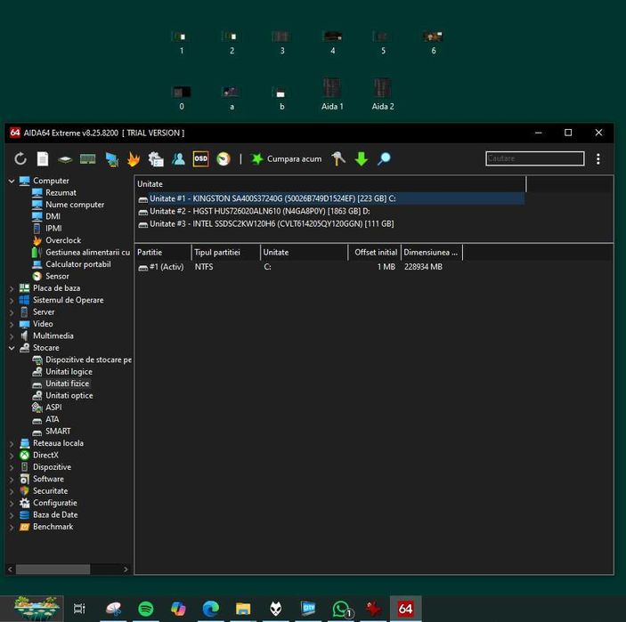Image resolution: width=626 pixels, height=622 pixels.
Task: Select the Aida 1 desktop file
Action: (332, 94)
